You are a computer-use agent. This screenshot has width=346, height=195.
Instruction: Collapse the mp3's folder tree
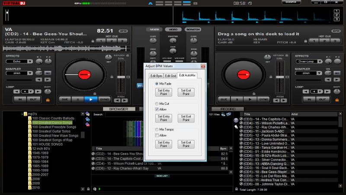coord(22,114)
